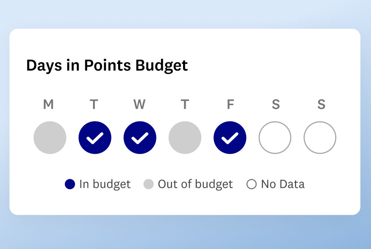The height and width of the screenshot is (249, 371).
Task: Click the "No Data" legend label
Action: coord(283,184)
